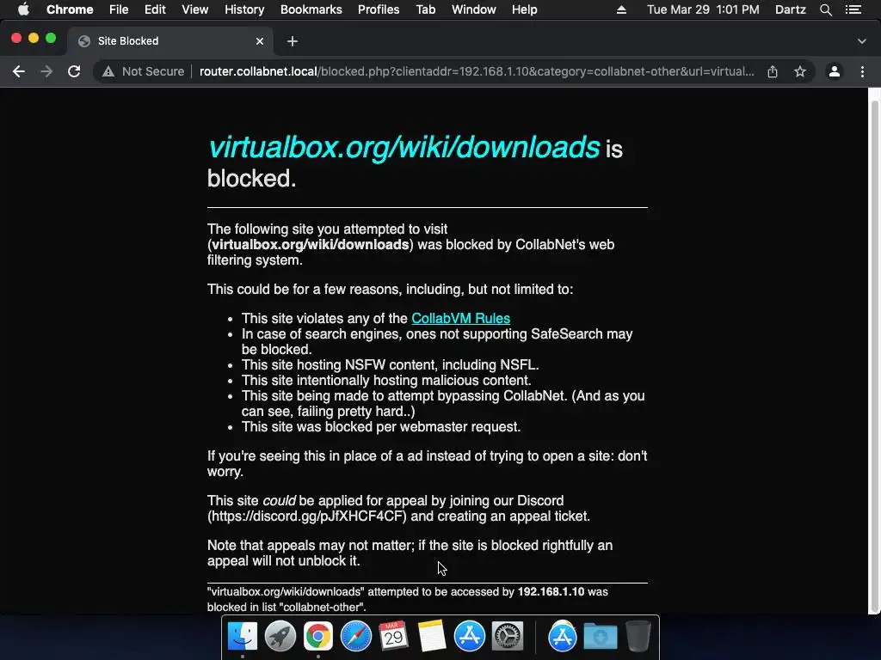Open the View menu
Screen dimensions: 881x660
pos(195,9)
